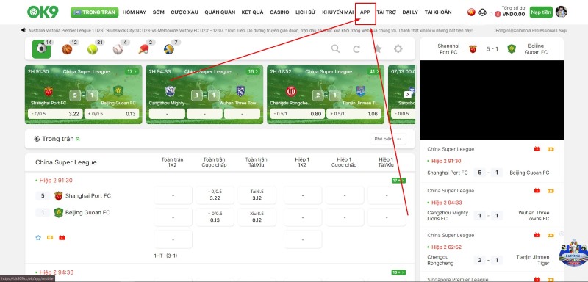Image resolution: width=588 pixels, height=282 pixels.
Task: Open the Euro 2024 promotion badge
Action: click(573, 253)
